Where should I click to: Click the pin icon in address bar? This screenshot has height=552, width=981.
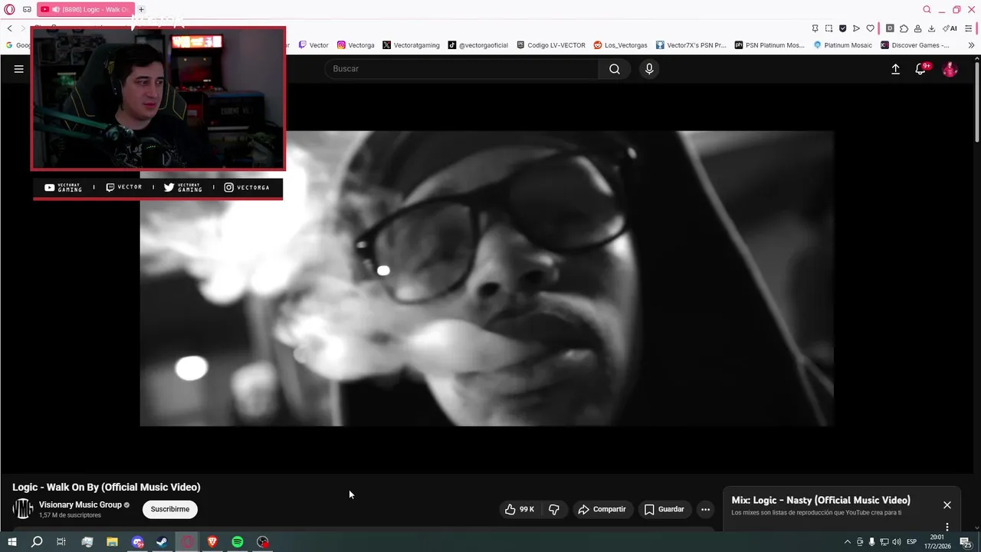click(815, 28)
